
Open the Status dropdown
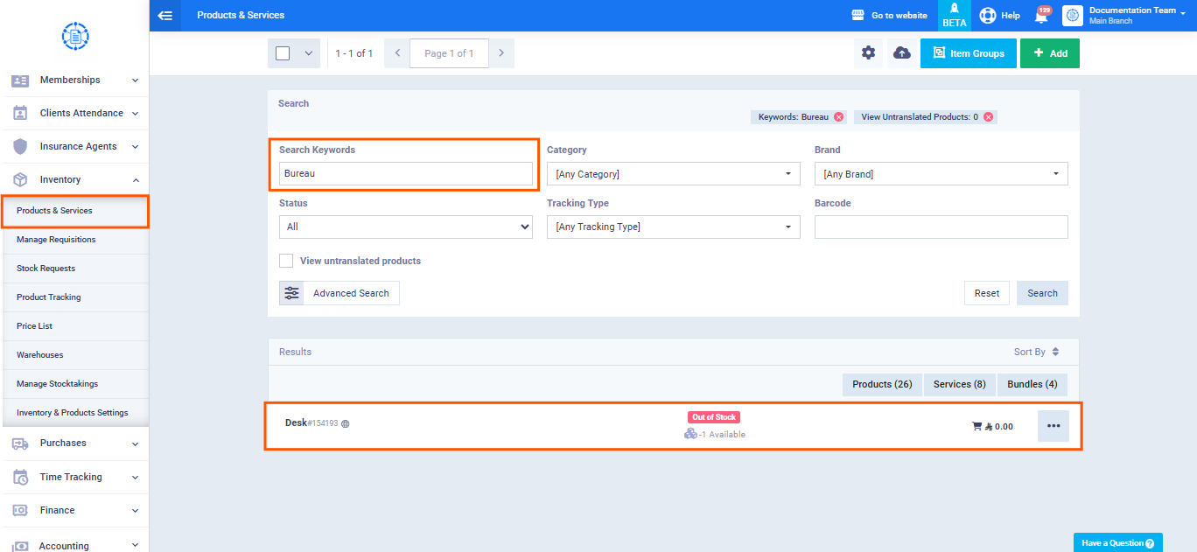pos(406,227)
